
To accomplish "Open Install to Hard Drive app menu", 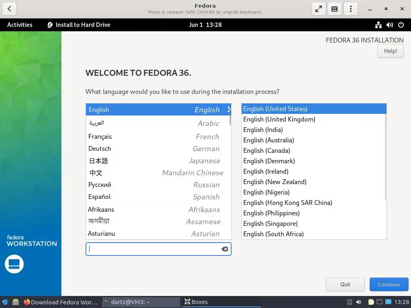I will (79, 25).
